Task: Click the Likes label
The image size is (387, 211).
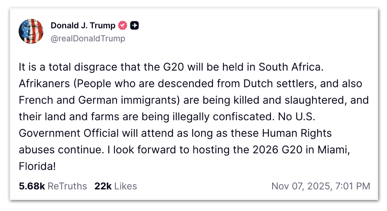Action: [x=125, y=186]
